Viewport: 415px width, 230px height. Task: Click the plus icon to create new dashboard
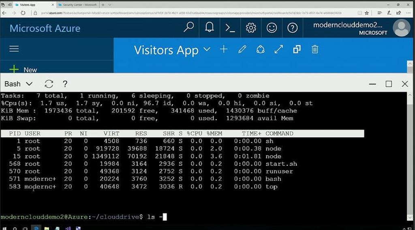(224, 49)
